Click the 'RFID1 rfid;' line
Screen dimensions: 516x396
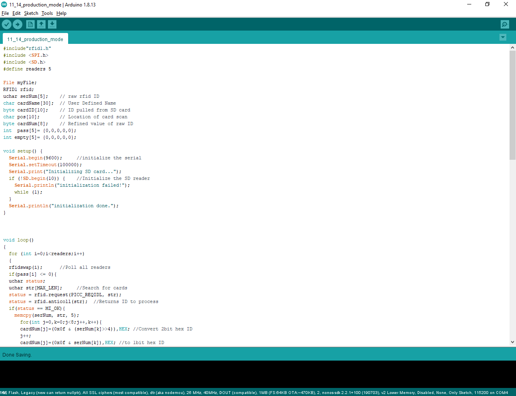(19, 89)
